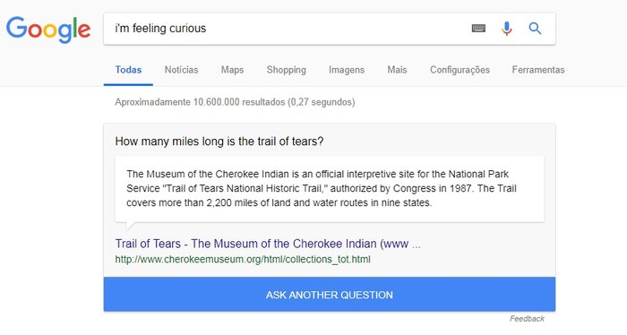Click the ASK ANOTHER QUESTION button
The image size is (627, 335).
click(x=330, y=295)
